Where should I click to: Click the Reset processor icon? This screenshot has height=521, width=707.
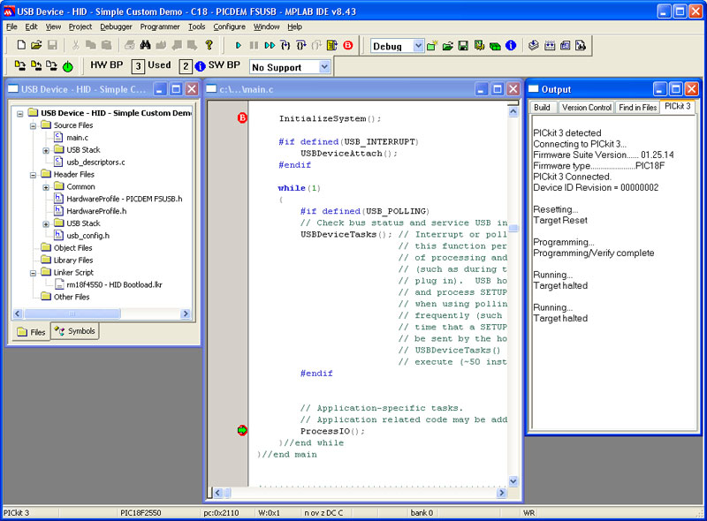pos(332,46)
